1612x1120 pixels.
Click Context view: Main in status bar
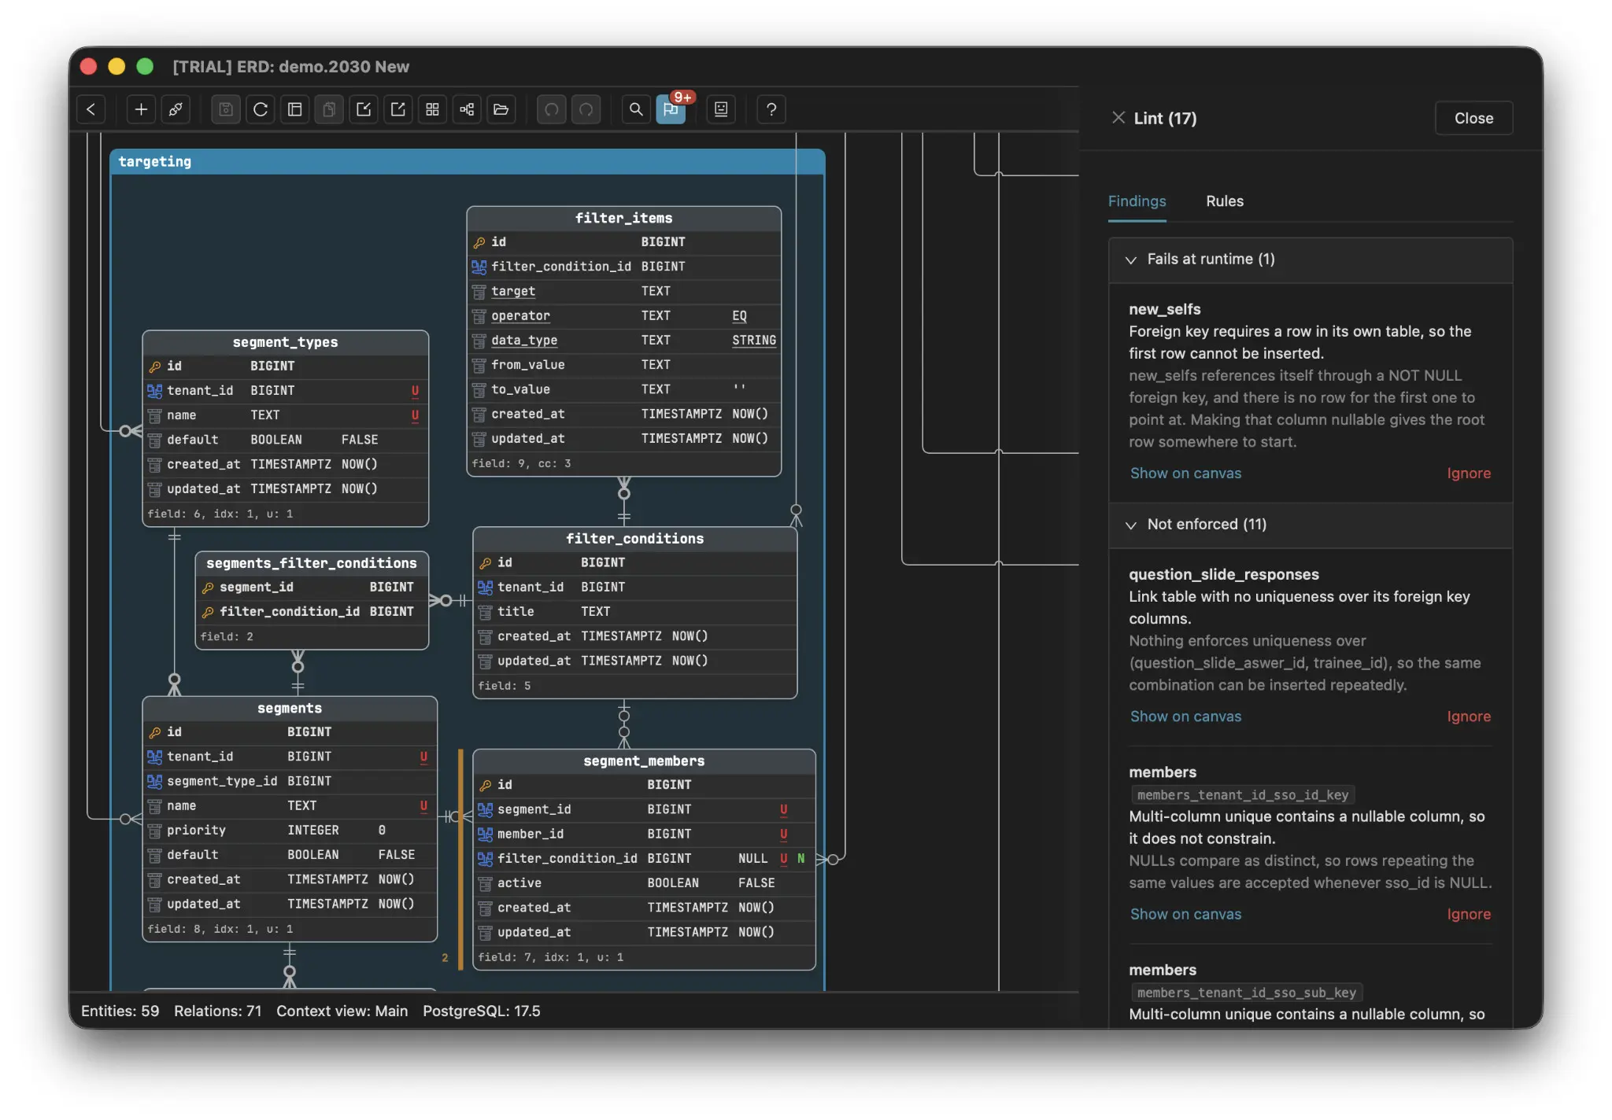pyautogui.click(x=342, y=1011)
